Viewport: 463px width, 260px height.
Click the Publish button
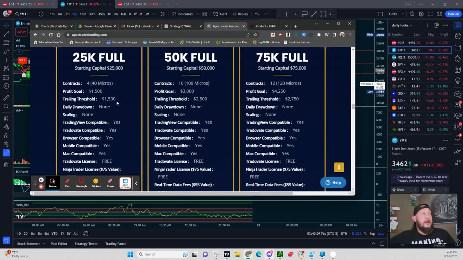[453, 14]
